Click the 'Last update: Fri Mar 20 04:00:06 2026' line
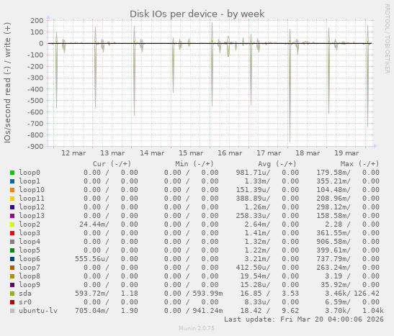The width and height of the screenshot is (394, 336). tap(304, 319)
